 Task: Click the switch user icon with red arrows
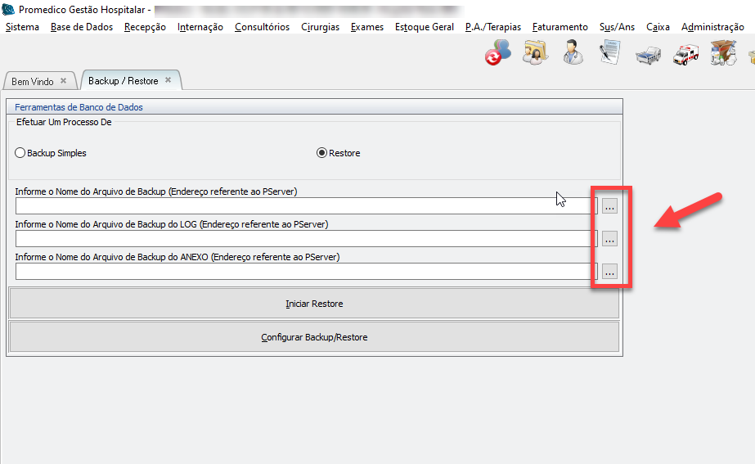[497, 52]
